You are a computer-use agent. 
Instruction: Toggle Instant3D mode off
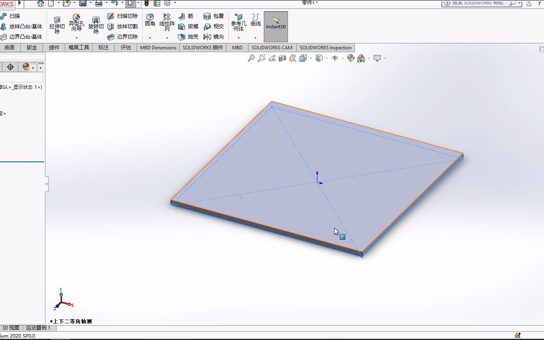[276, 26]
